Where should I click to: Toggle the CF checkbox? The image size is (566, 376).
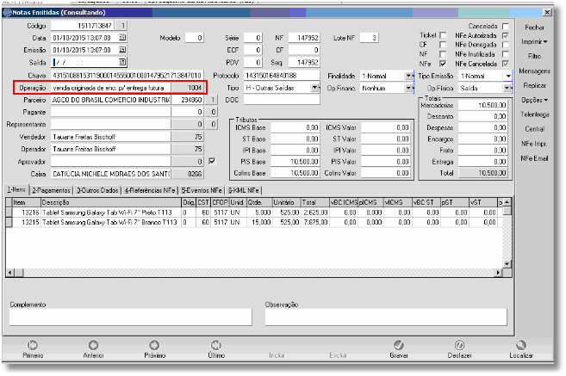click(x=443, y=45)
